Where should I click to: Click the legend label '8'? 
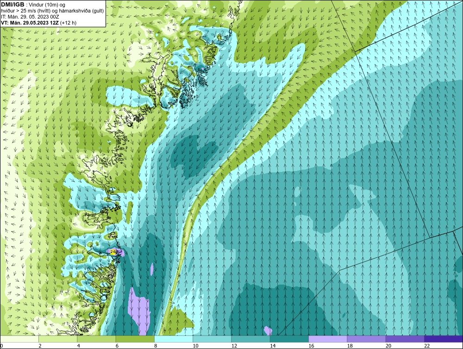[x=156, y=346]
